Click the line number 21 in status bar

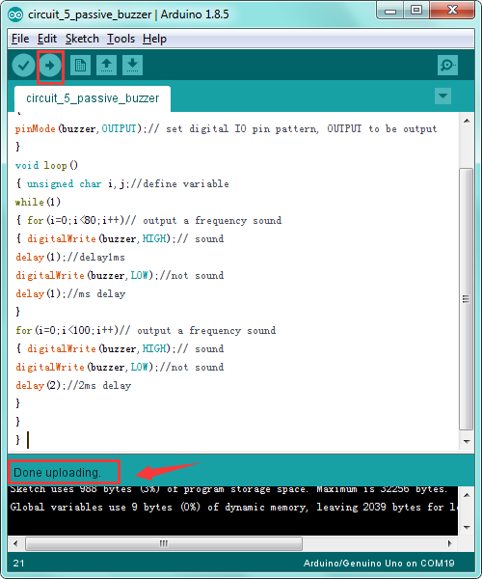point(19,564)
